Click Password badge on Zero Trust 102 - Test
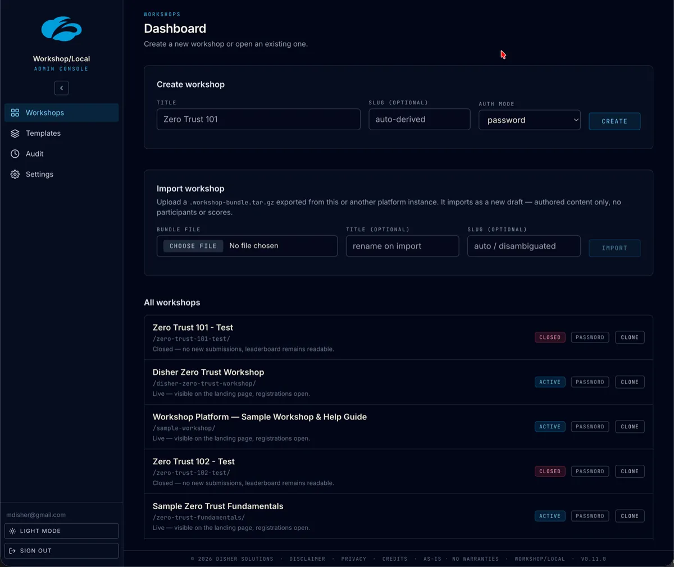 [590, 472]
